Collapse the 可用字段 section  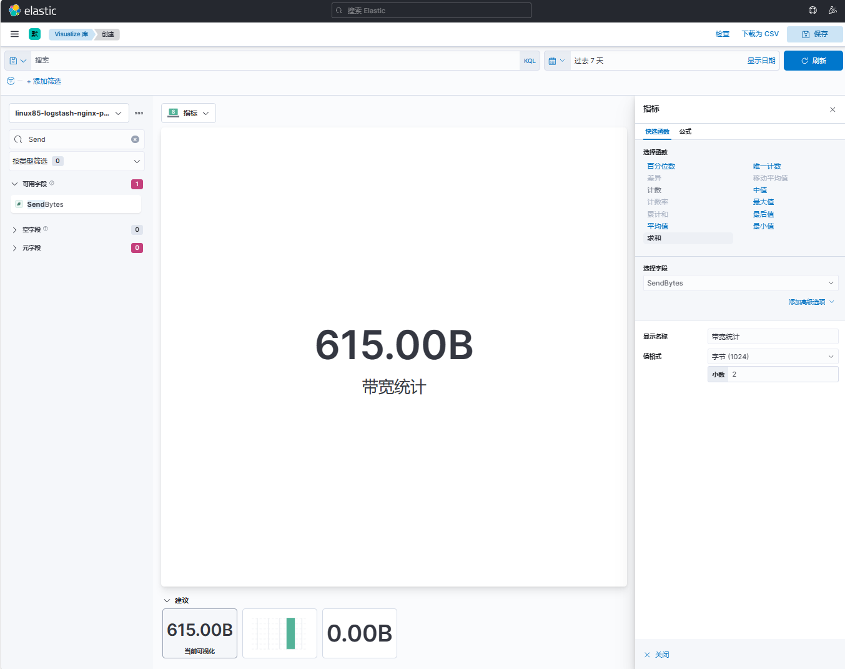coord(15,184)
